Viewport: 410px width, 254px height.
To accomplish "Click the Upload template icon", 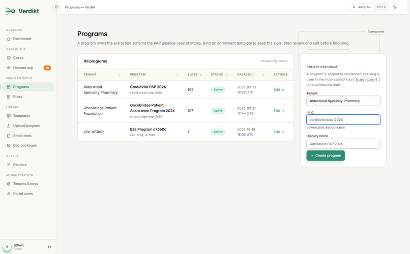I will (x=9, y=126).
